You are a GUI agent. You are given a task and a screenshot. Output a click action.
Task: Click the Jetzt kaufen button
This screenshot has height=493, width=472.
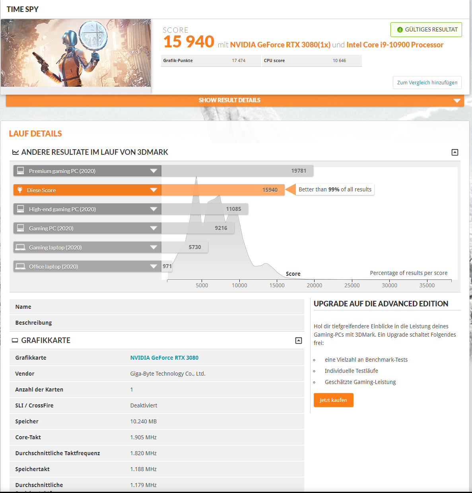[x=333, y=400]
